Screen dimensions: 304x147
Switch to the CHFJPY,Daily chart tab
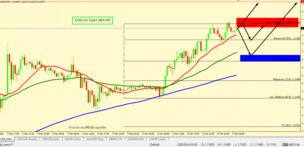coord(157,139)
